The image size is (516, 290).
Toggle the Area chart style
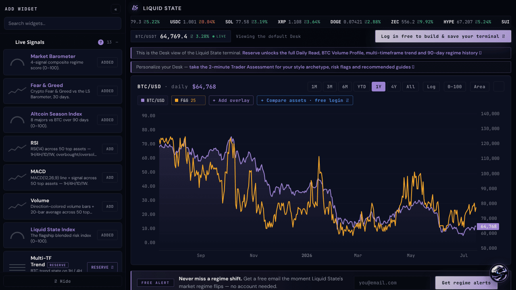click(480, 87)
